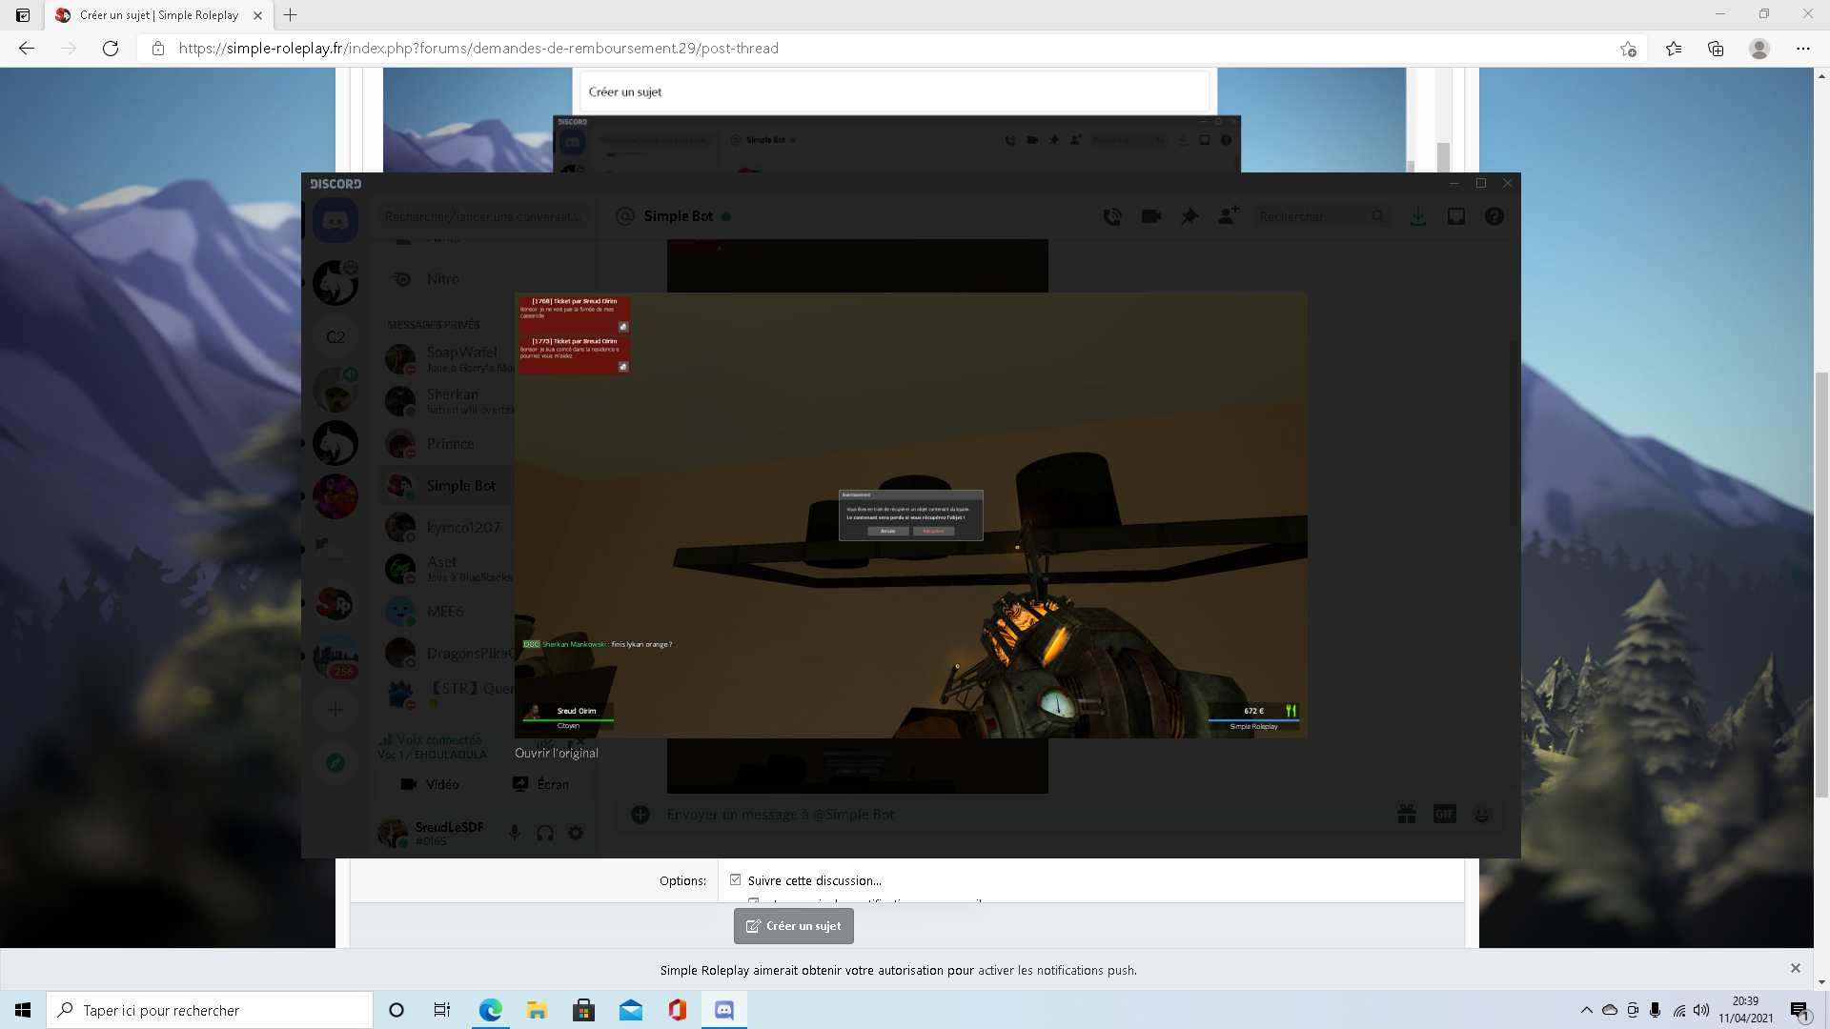Start a video call in Discord
This screenshot has width=1830, height=1029.
coord(1150,217)
